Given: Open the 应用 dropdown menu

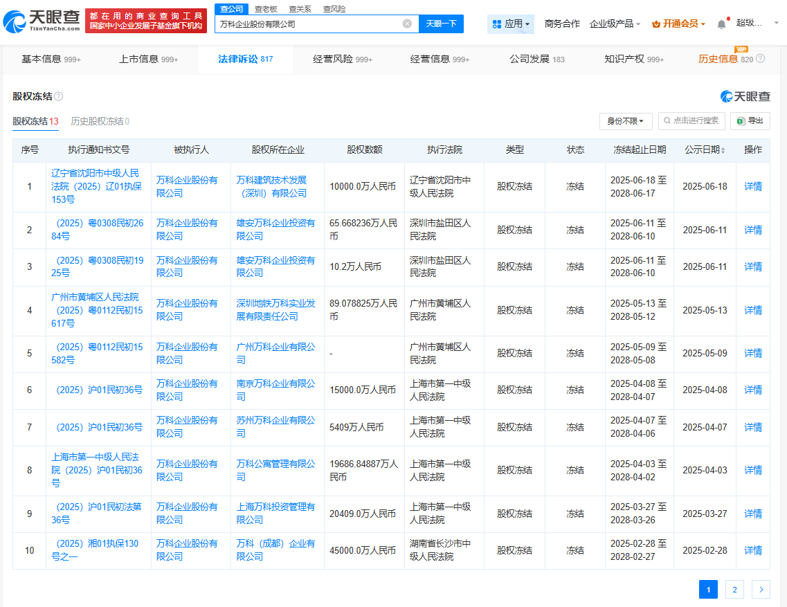Looking at the screenshot, I should pos(512,24).
